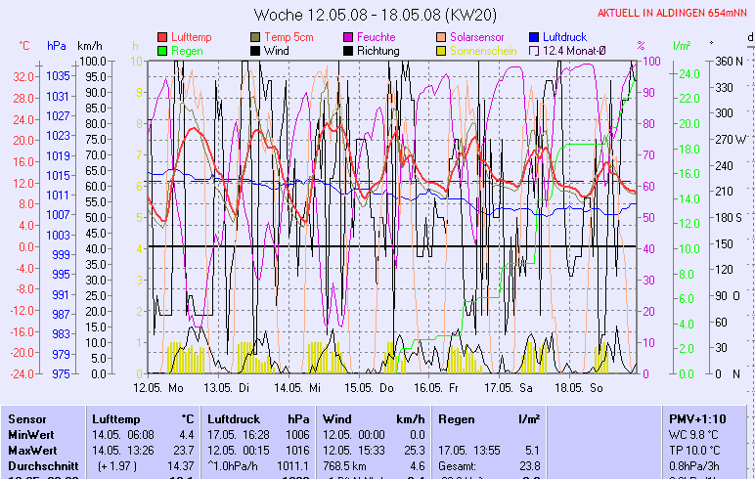Select the black Richtung legend square
This screenshot has width=755, height=479.
tap(349, 50)
